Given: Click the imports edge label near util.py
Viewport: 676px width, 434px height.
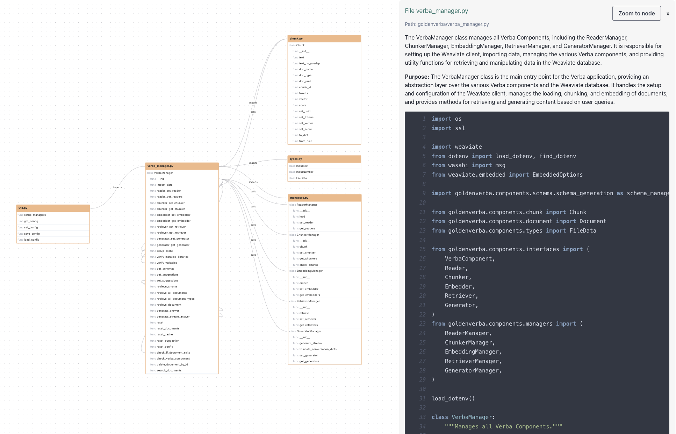Looking at the screenshot, I should (x=118, y=187).
